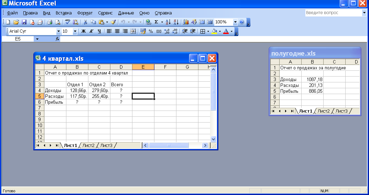
Task: Apply yellow fill color bucket
Action: tap(214, 31)
